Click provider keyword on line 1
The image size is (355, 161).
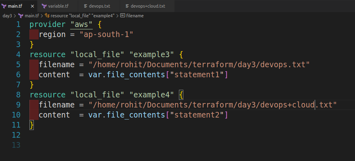click(48, 25)
